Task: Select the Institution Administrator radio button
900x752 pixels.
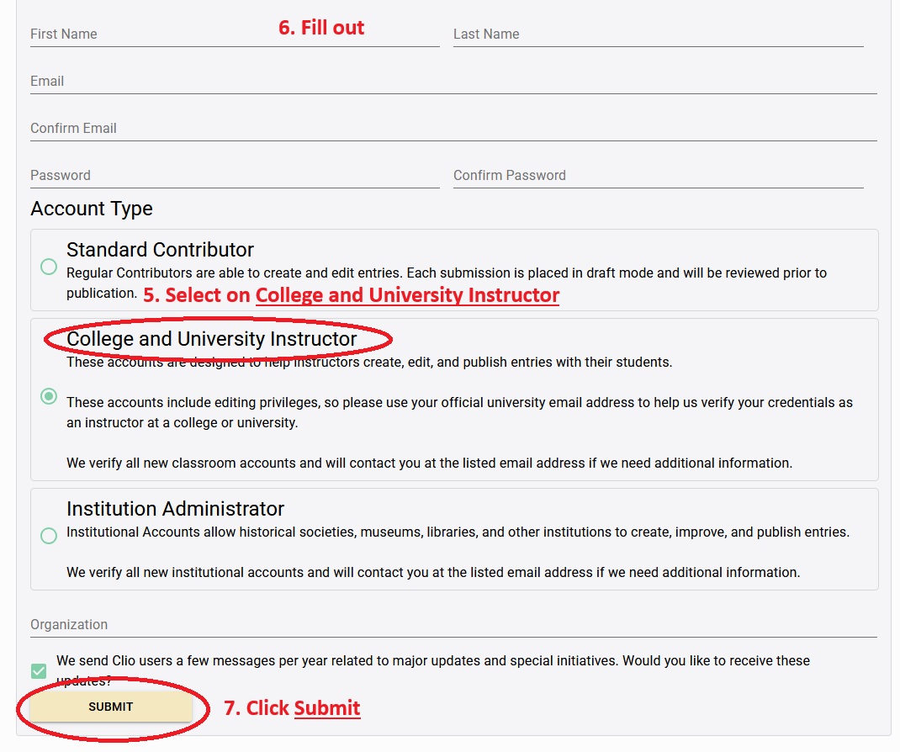Action: [49, 536]
